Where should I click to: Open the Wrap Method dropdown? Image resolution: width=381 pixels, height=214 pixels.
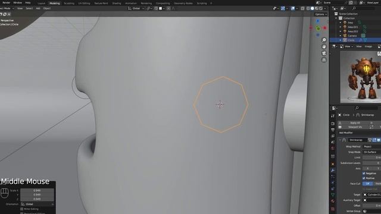pos(371,147)
